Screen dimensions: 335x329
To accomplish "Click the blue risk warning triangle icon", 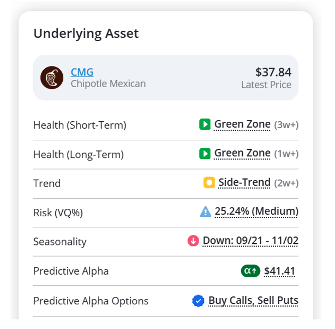I will pos(205,211).
